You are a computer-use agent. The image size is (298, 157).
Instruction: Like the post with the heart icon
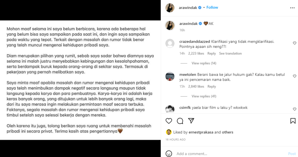pyautogui.click(x=168, y=121)
